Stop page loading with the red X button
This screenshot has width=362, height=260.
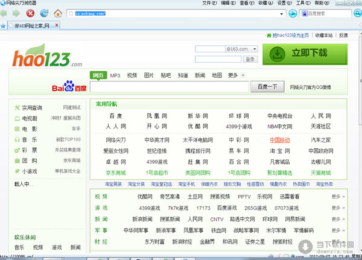click(30, 13)
